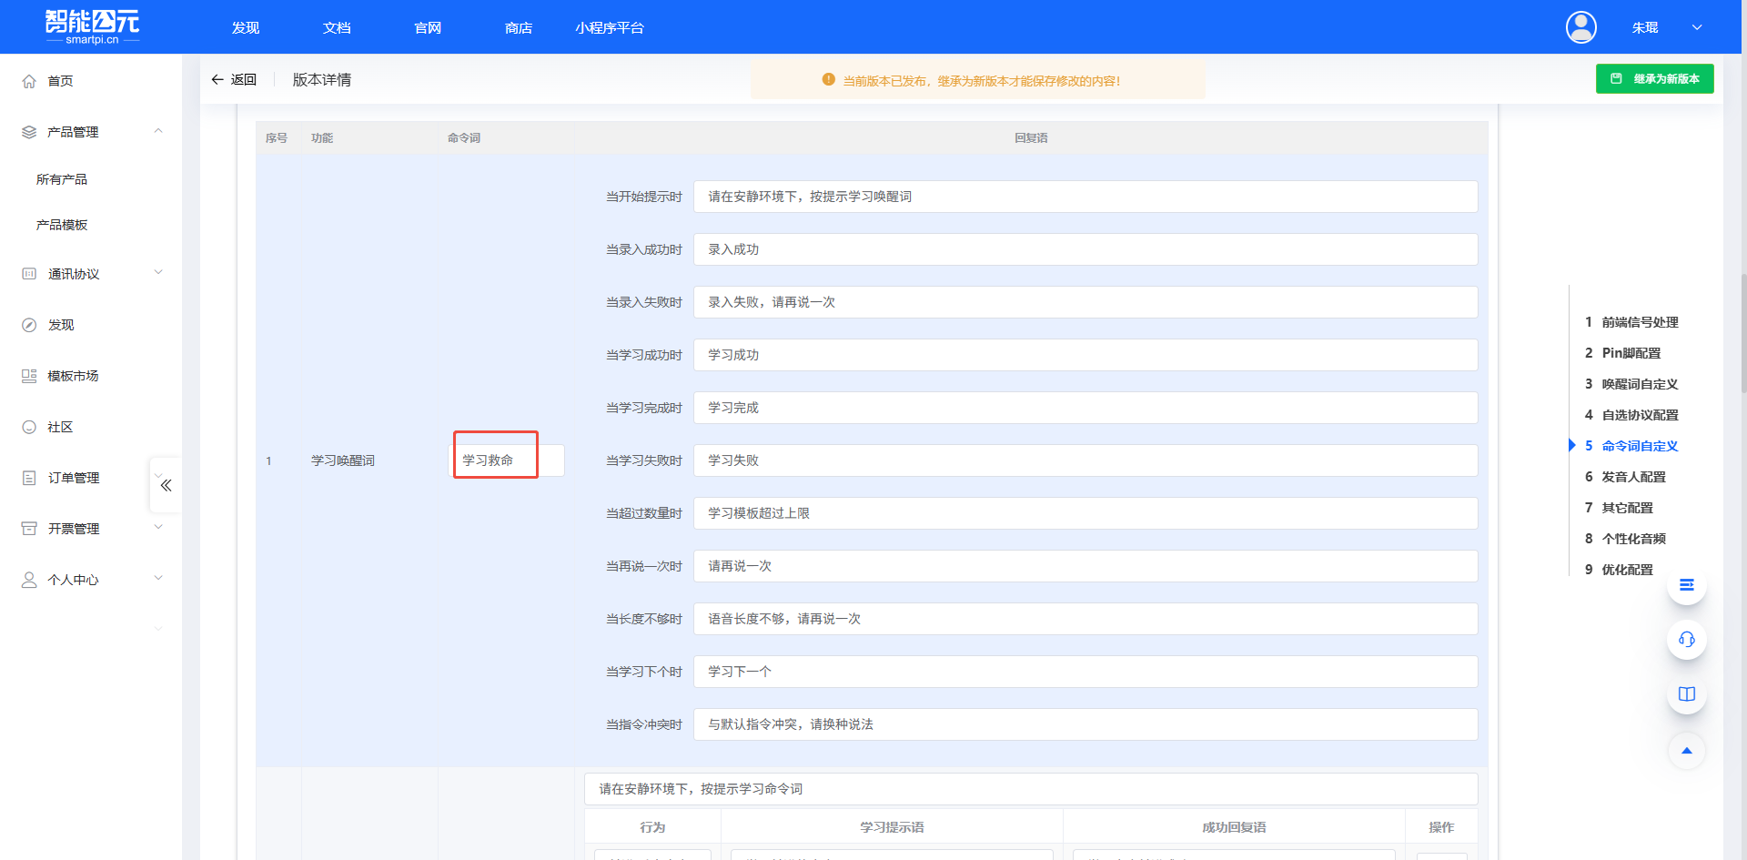Open the 社区 community icon
The image size is (1747, 860).
coord(28,426)
